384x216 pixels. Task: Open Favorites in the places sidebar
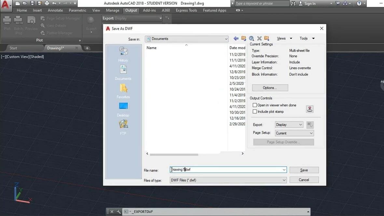pos(123,91)
